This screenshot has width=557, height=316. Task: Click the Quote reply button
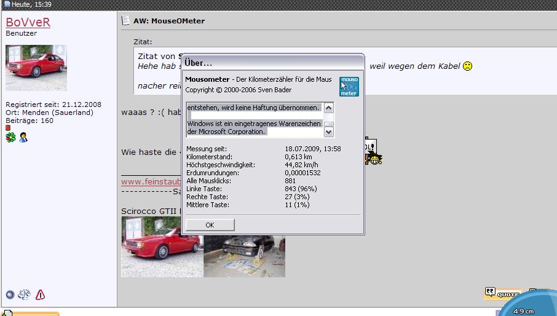504,294
